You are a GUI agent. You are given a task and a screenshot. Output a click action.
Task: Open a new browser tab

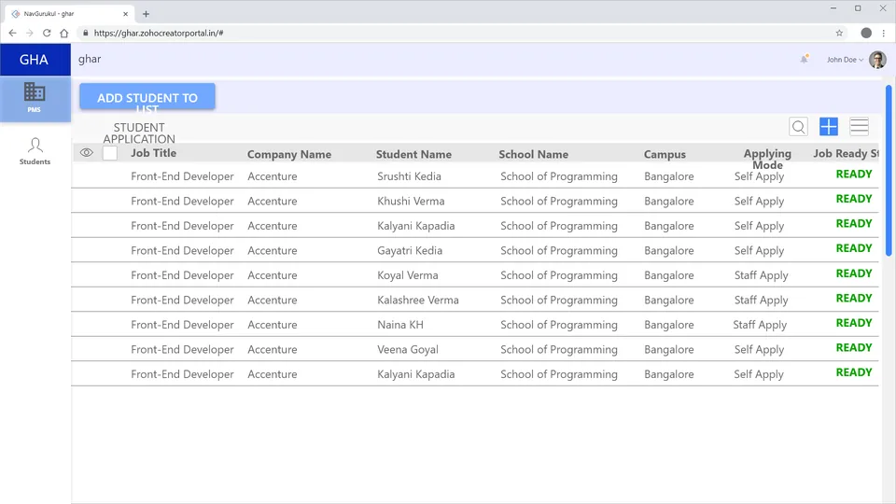[x=146, y=14]
